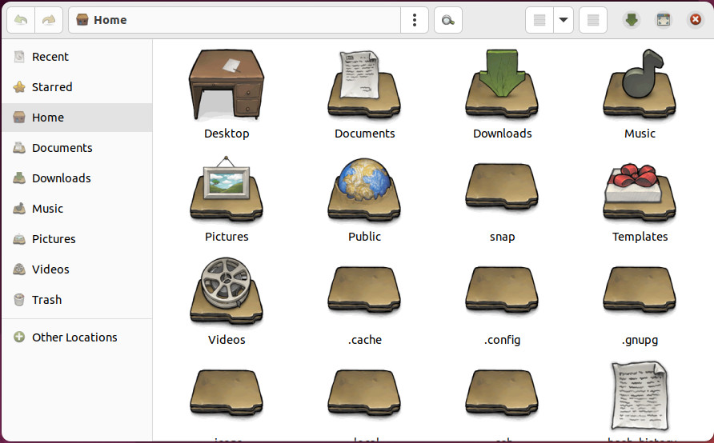This screenshot has width=714, height=443.
Task: Close the file manager window
Action: [696, 20]
